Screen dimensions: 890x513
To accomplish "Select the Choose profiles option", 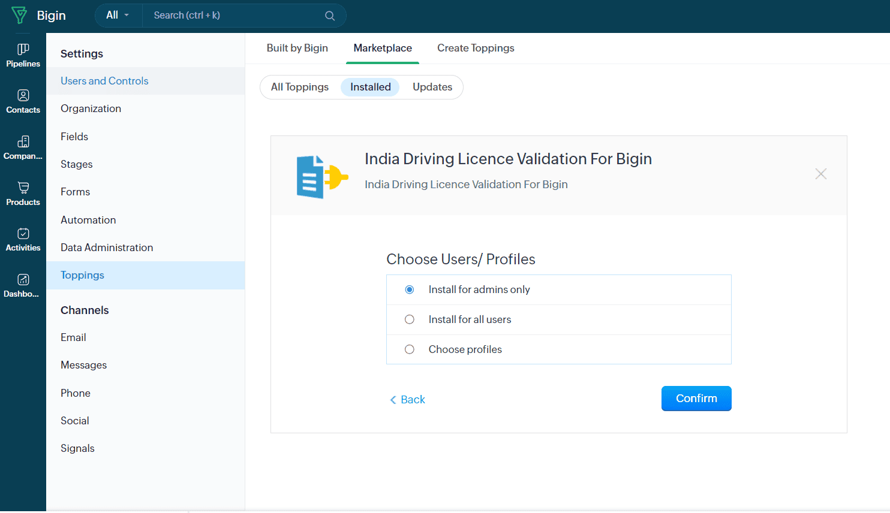I will click(410, 349).
